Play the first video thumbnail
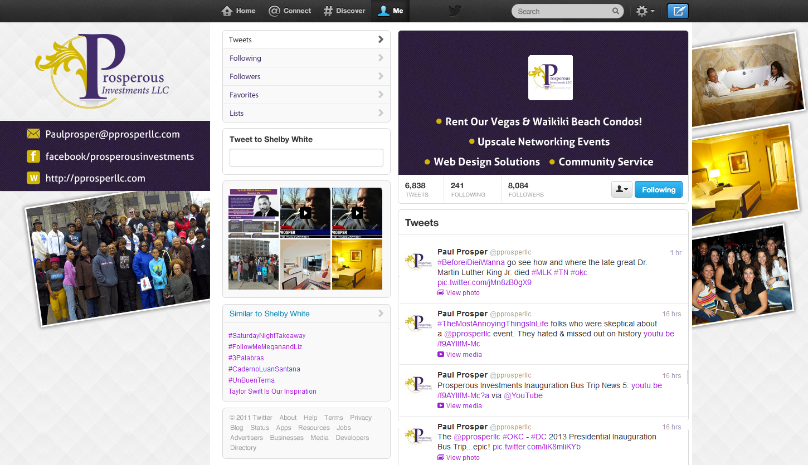Viewport: 808px width, 465px height. [305, 213]
